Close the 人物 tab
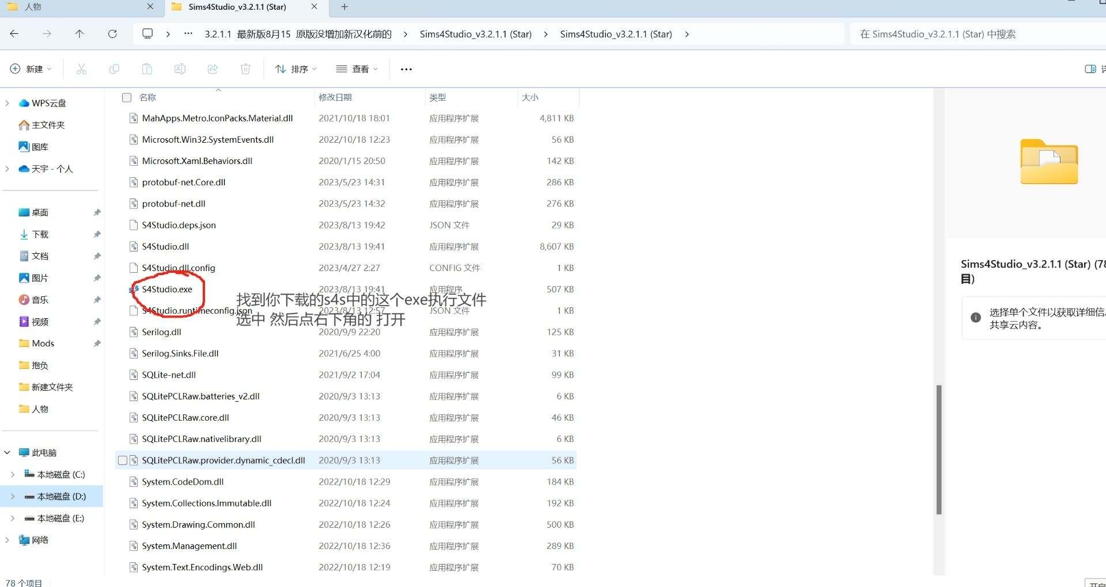1106x587 pixels. 150,7
